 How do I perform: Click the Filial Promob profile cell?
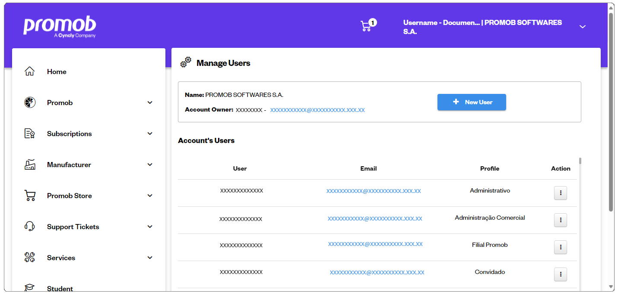(x=490, y=245)
